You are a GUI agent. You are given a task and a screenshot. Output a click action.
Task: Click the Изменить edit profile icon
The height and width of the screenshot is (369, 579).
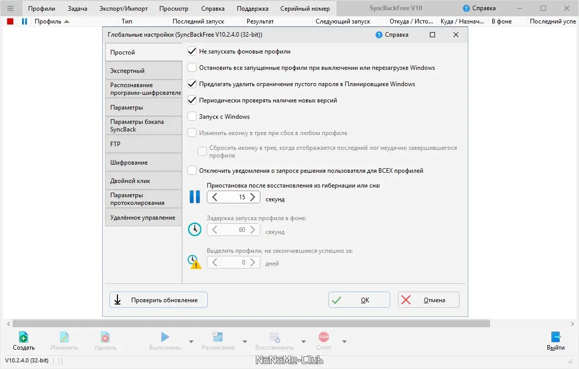click(64, 337)
